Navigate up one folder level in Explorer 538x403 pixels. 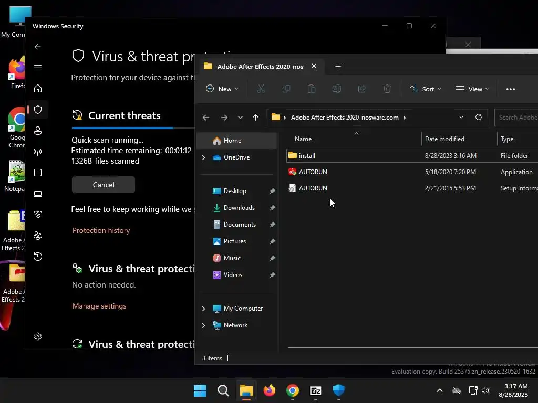click(x=256, y=118)
